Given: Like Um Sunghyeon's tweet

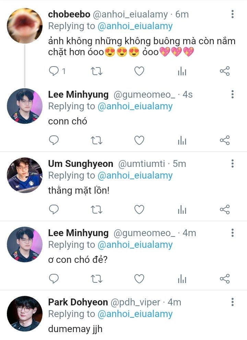Looking at the screenshot, I should [x=139, y=209].
